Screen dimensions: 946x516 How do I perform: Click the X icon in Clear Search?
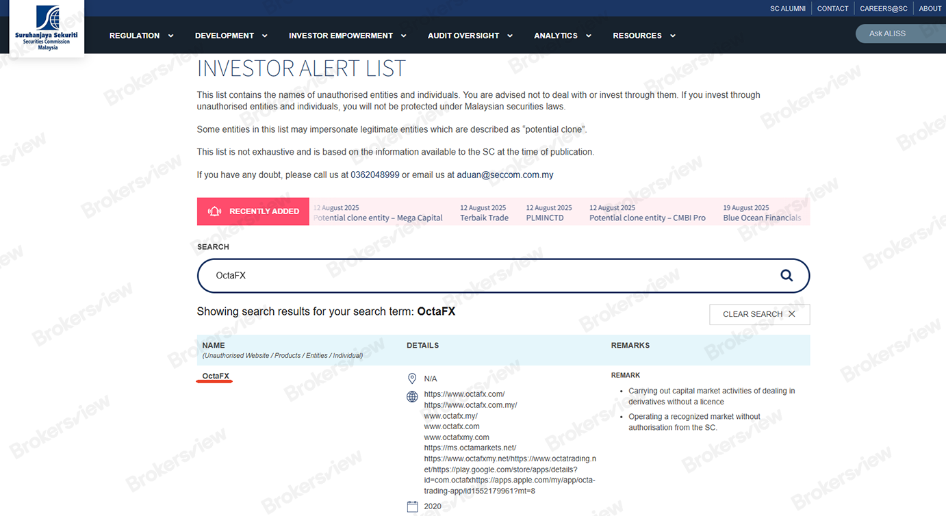coord(792,314)
